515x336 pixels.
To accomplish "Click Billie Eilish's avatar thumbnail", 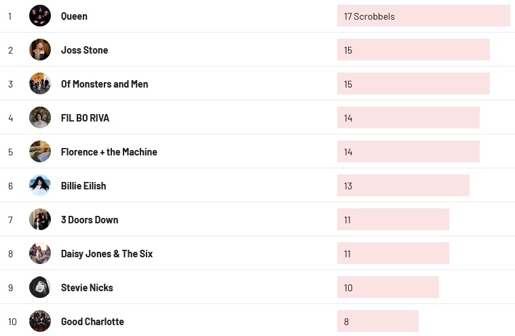I will tap(40, 185).
